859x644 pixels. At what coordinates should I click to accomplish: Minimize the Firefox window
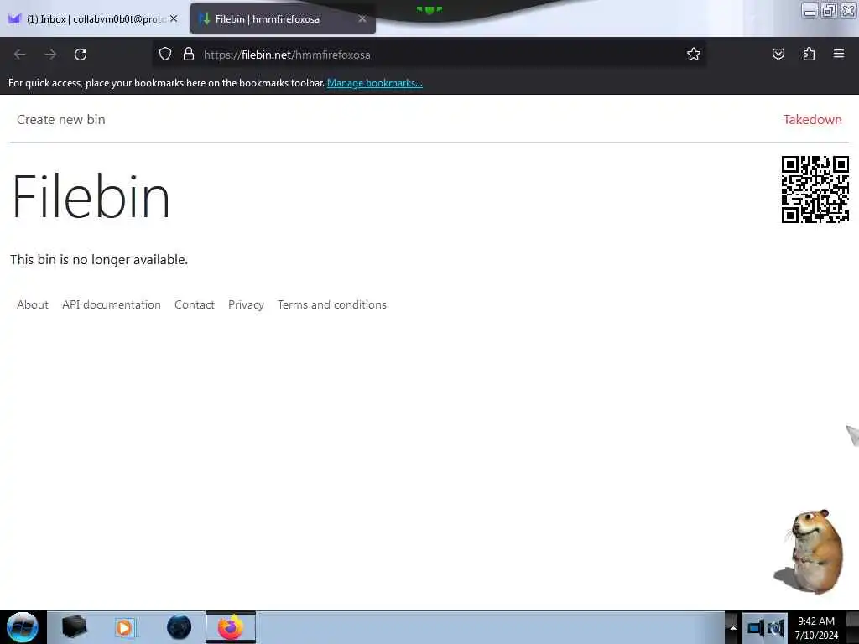(x=810, y=10)
